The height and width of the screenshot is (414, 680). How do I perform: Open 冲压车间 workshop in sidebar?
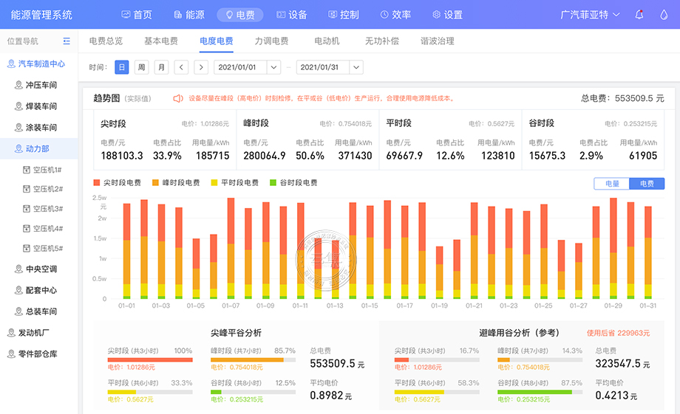pyautogui.click(x=41, y=85)
